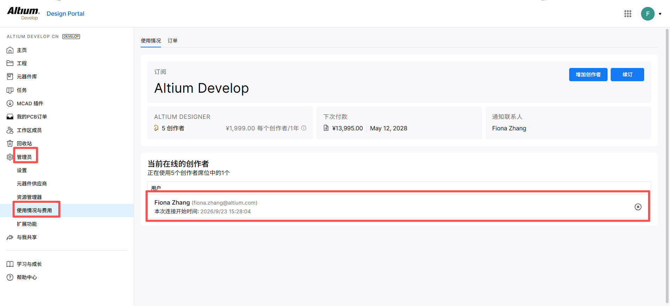Collapse the 管理员 section label
670x306 pixels.
click(x=24, y=157)
